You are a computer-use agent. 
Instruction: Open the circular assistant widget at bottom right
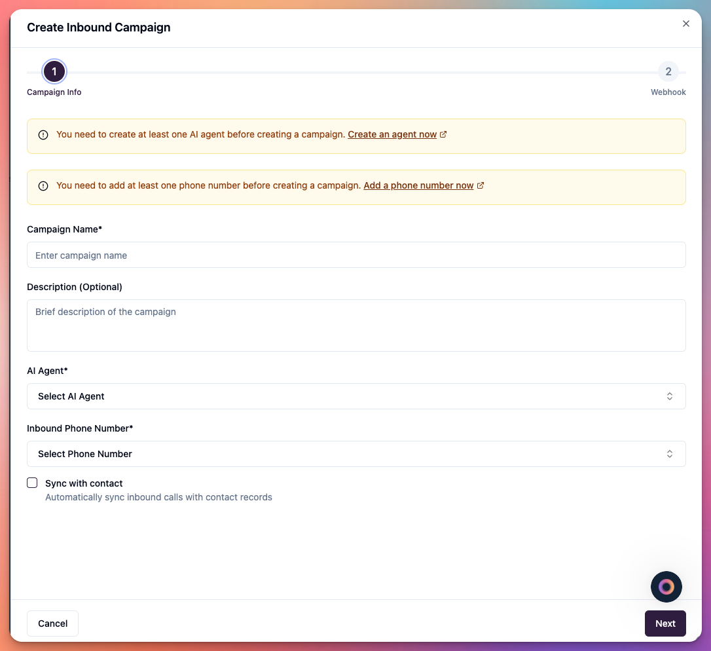tap(666, 587)
